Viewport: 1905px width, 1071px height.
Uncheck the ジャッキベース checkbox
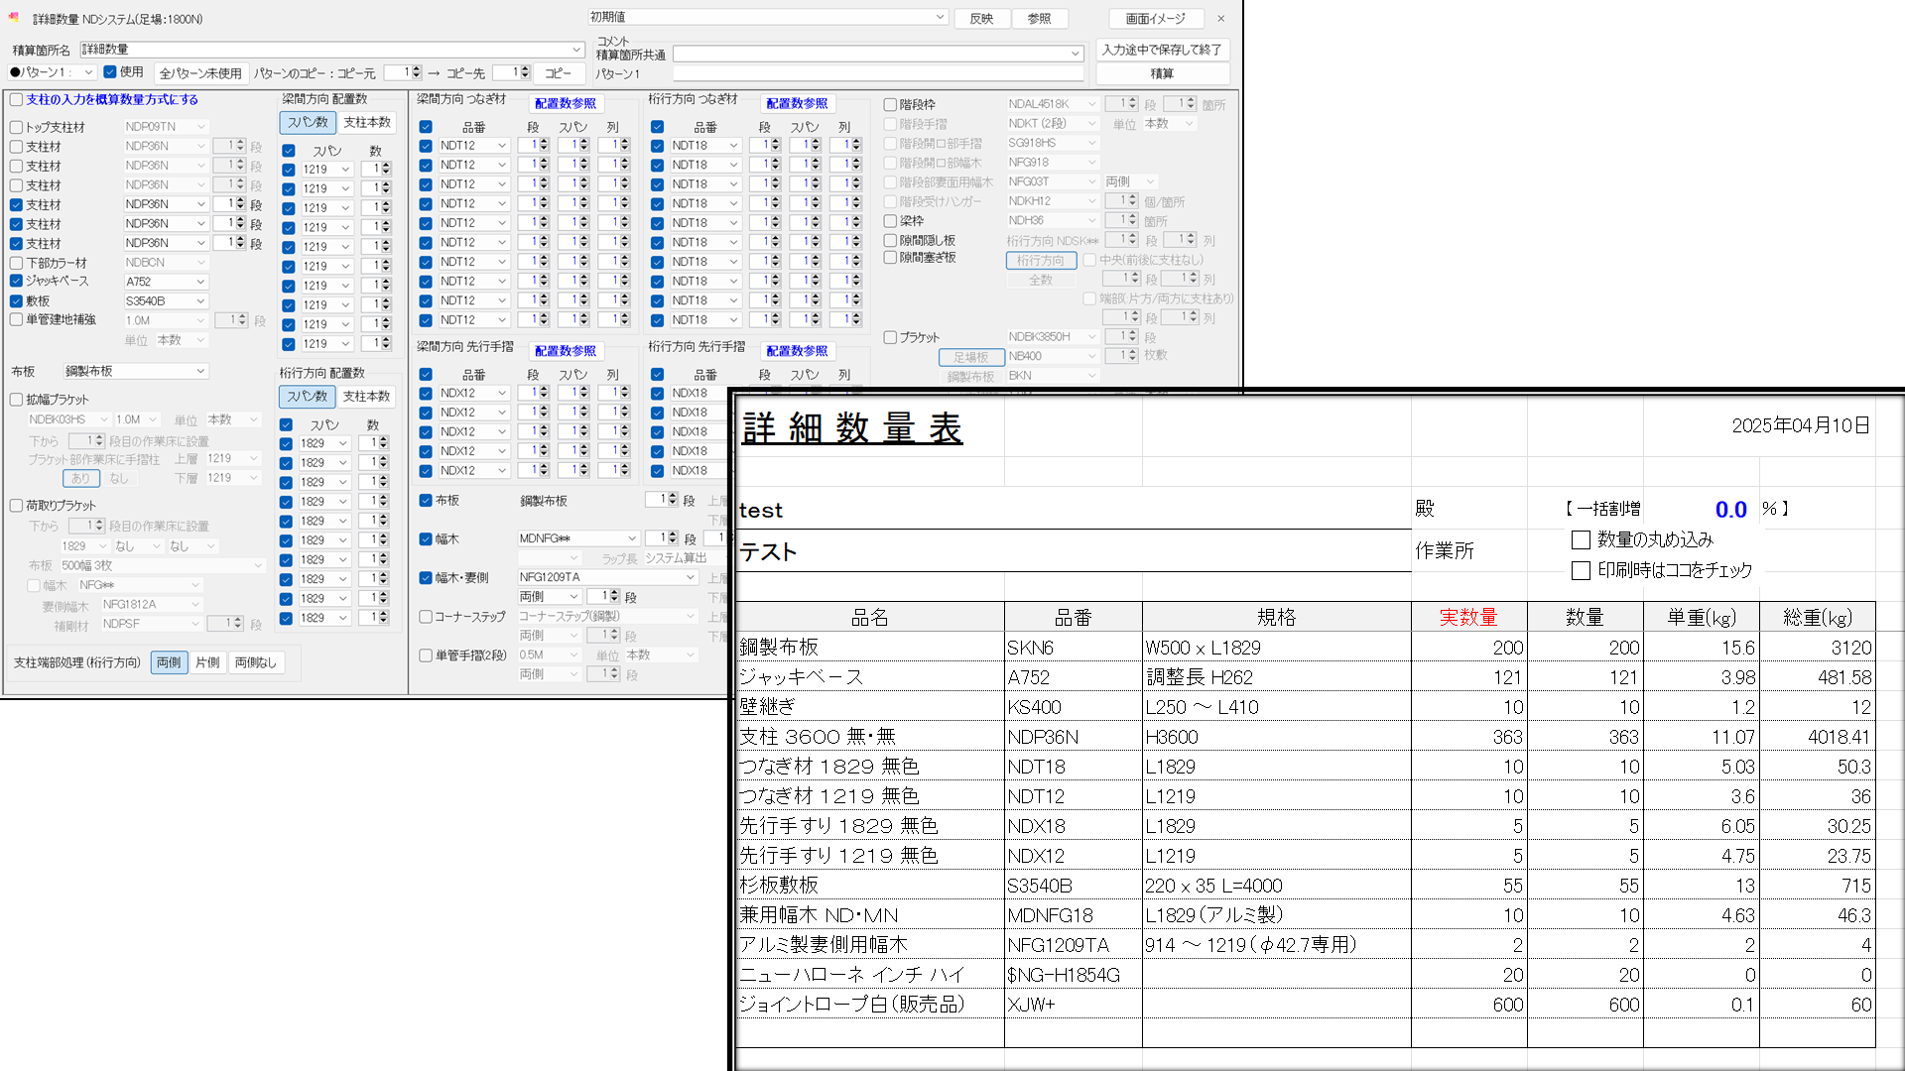coord(16,281)
